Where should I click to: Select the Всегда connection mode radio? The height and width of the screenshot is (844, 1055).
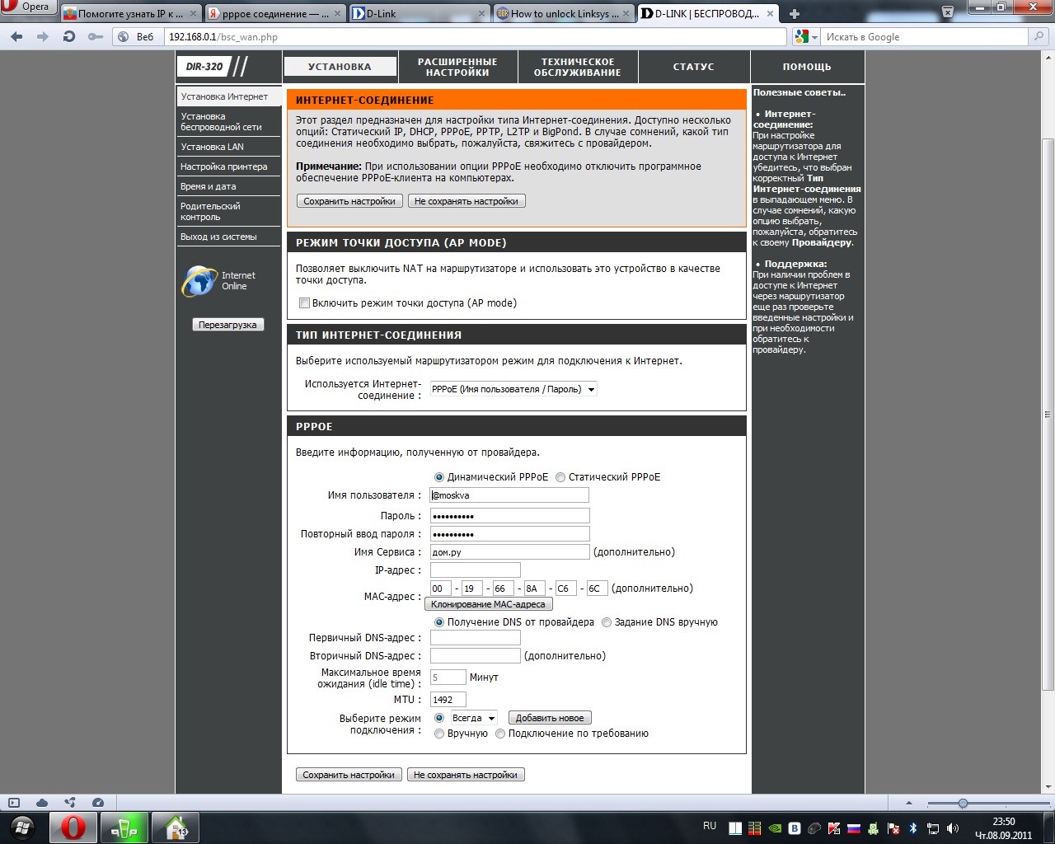[x=439, y=718]
